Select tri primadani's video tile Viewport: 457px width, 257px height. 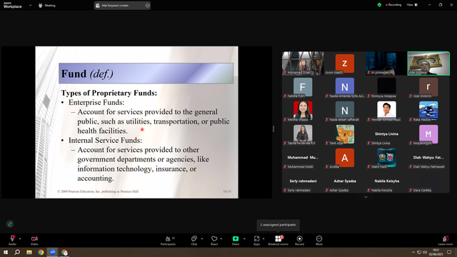coord(386,64)
